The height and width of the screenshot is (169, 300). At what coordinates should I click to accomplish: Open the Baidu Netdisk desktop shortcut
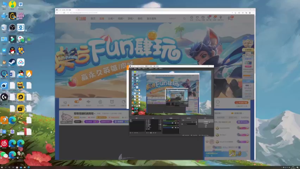pyautogui.click(x=21, y=62)
